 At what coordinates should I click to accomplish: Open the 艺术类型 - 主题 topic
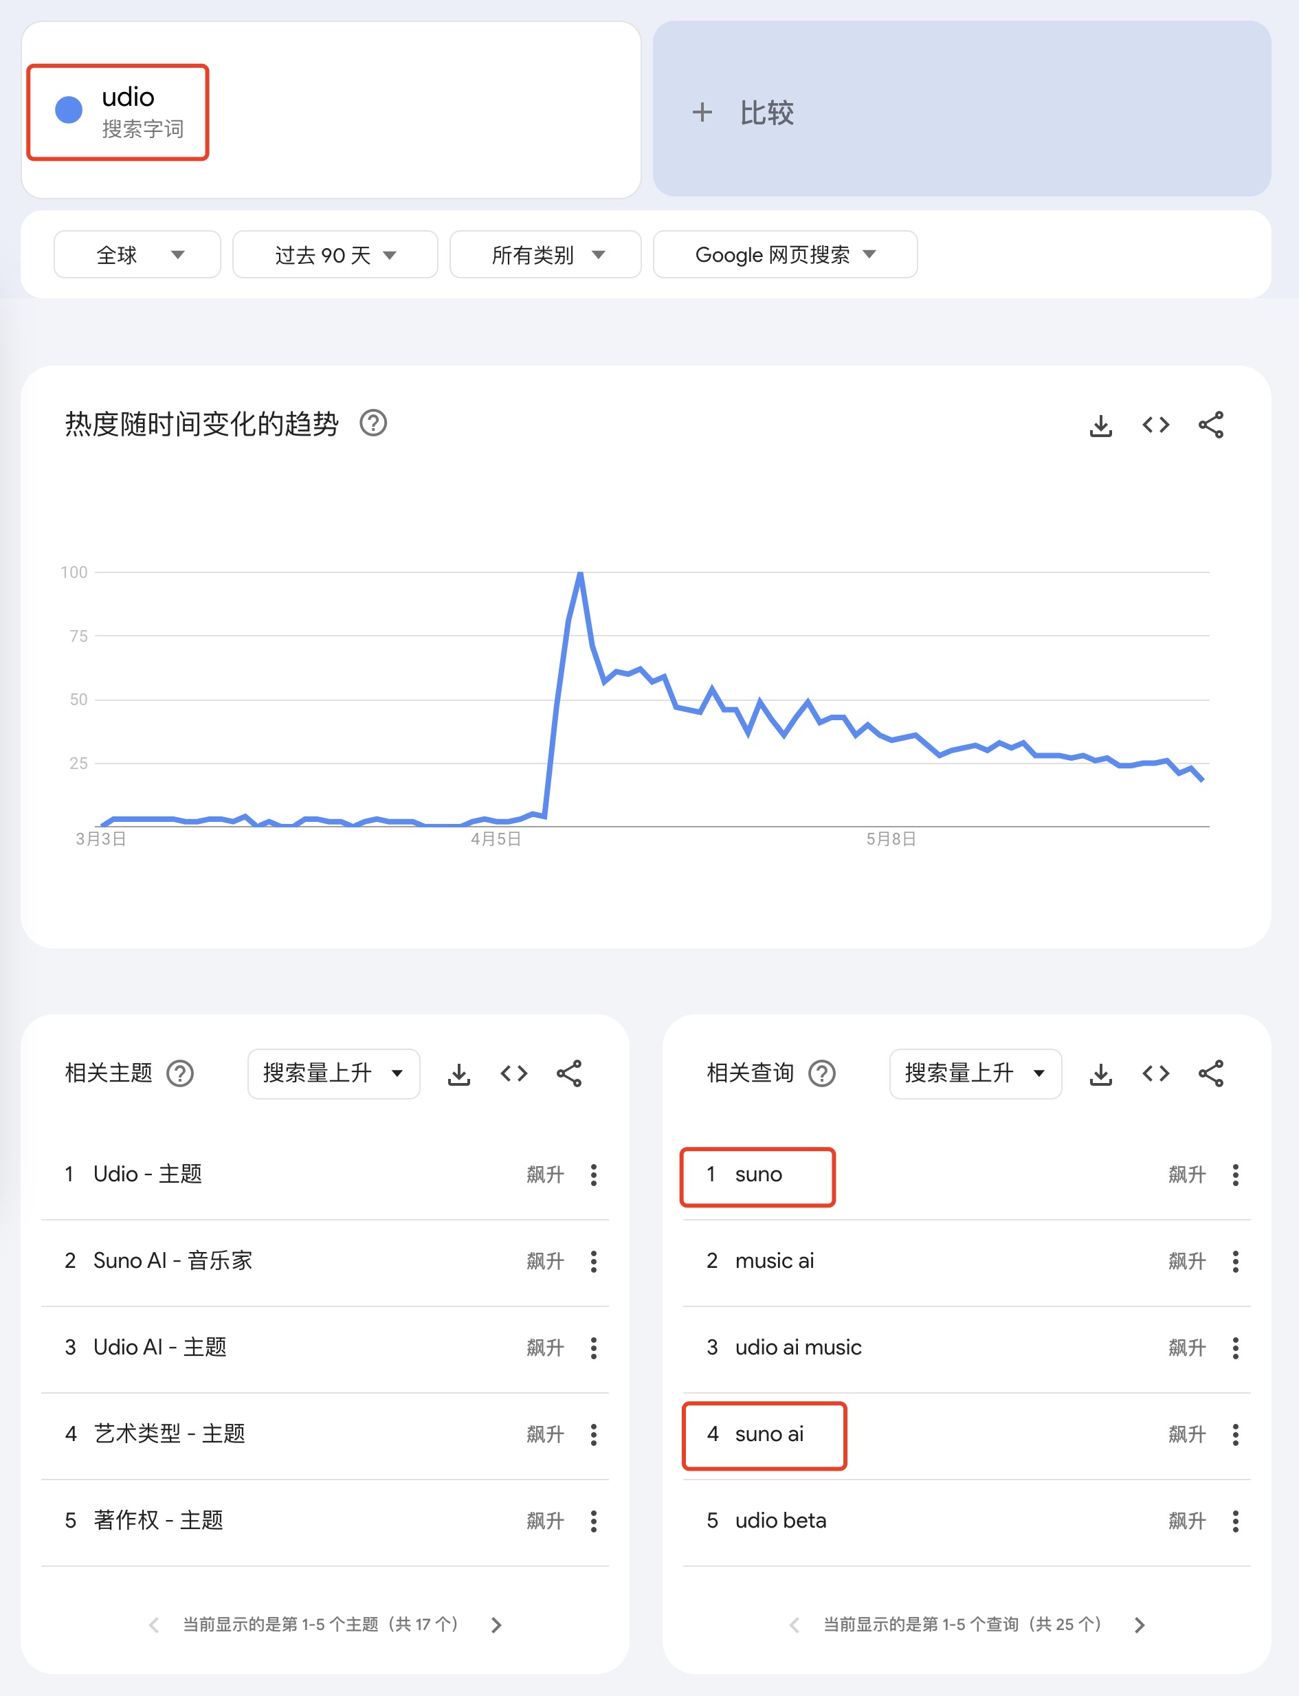pyautogui.click(x=169, y=1435)
